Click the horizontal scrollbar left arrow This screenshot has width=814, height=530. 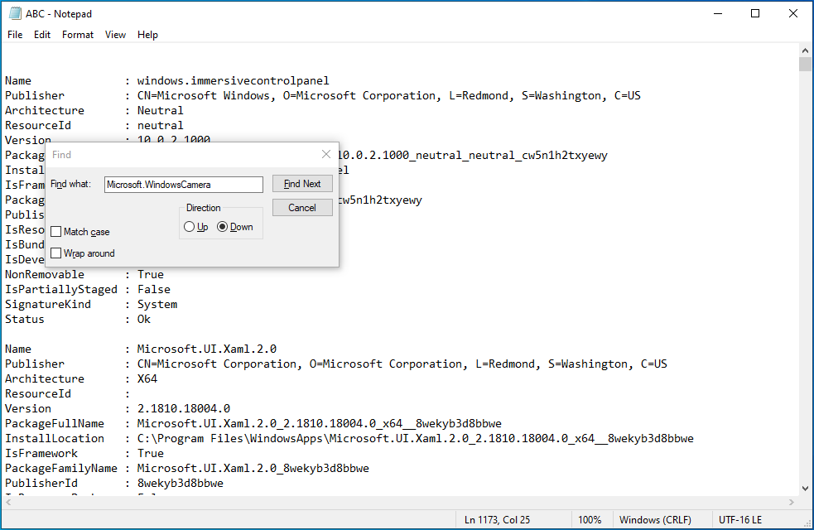[7, 502]
